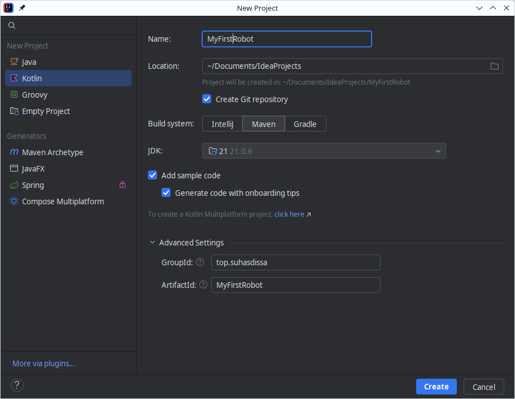Click the Advanced Settings label

191,243
